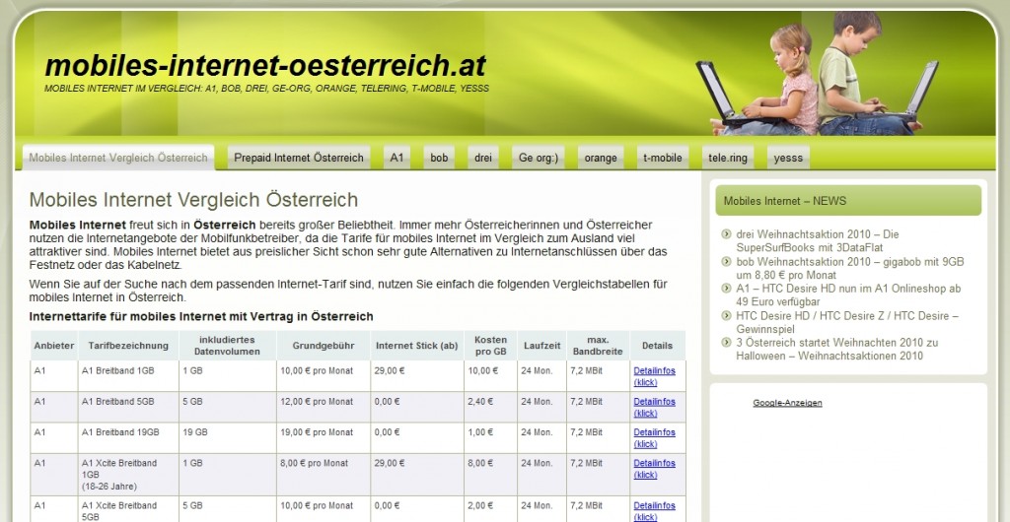Image resolution: width=1010 pixels, height=522 pixels.
Task: Select the A1 Breitband 5GB tariff name cell
Action: tap(128, 407)
